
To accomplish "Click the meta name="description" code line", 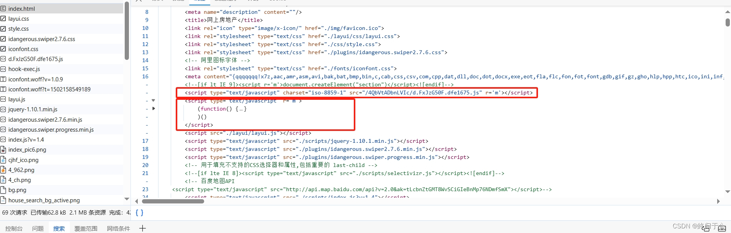I will point(243,12).
